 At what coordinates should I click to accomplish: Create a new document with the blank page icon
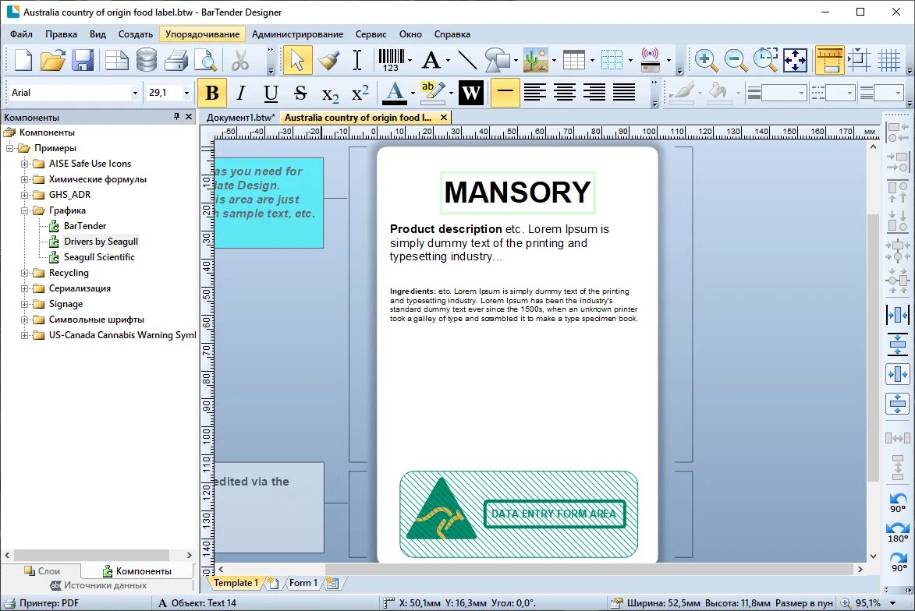coord(23,60)
